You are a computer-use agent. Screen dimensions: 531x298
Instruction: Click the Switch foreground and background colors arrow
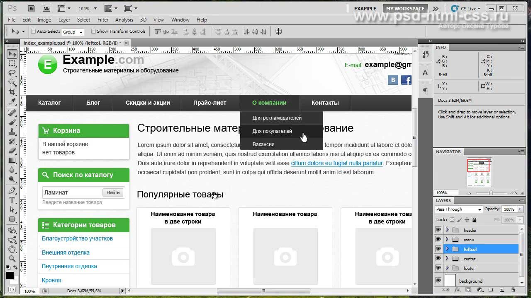pos(15,268)
